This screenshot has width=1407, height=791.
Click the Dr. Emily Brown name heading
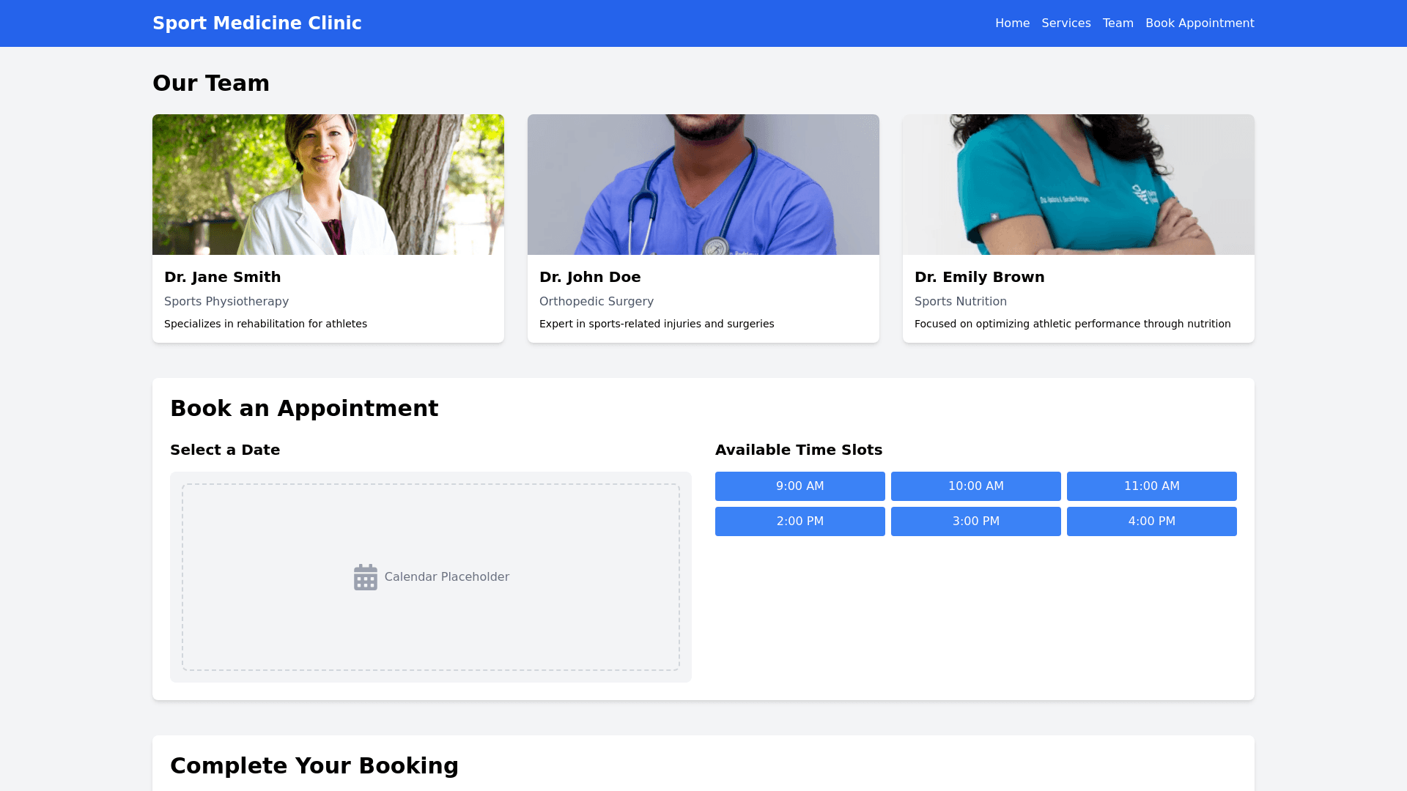coord(979,277)
